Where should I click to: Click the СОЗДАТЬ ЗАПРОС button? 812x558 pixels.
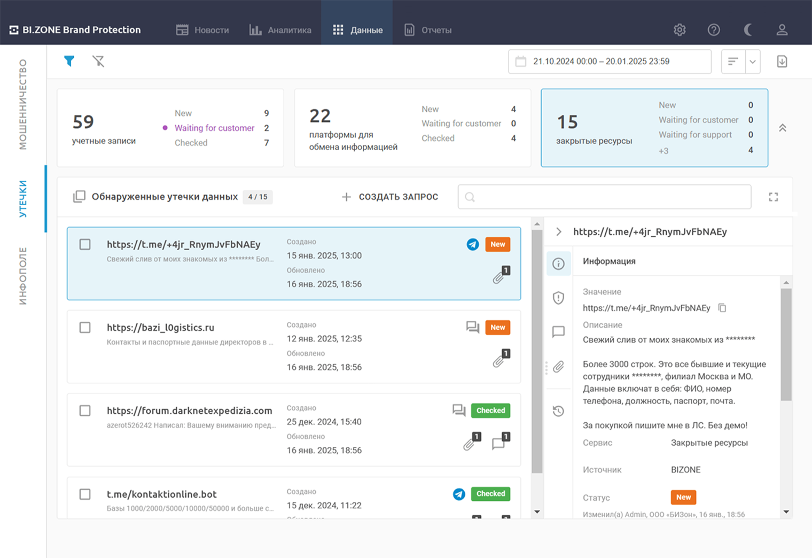point(390,197)
